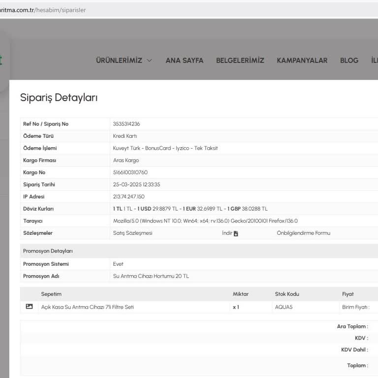Click the product image icon in cart row
Viewport: 378px width, 378px height.
point(30,307)
